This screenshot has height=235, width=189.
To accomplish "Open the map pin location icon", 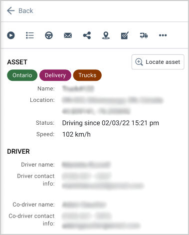I will 106,35.
